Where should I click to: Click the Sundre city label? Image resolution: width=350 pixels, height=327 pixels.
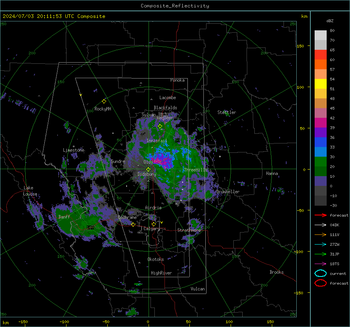pyautogui.click(x=118, y=161)
